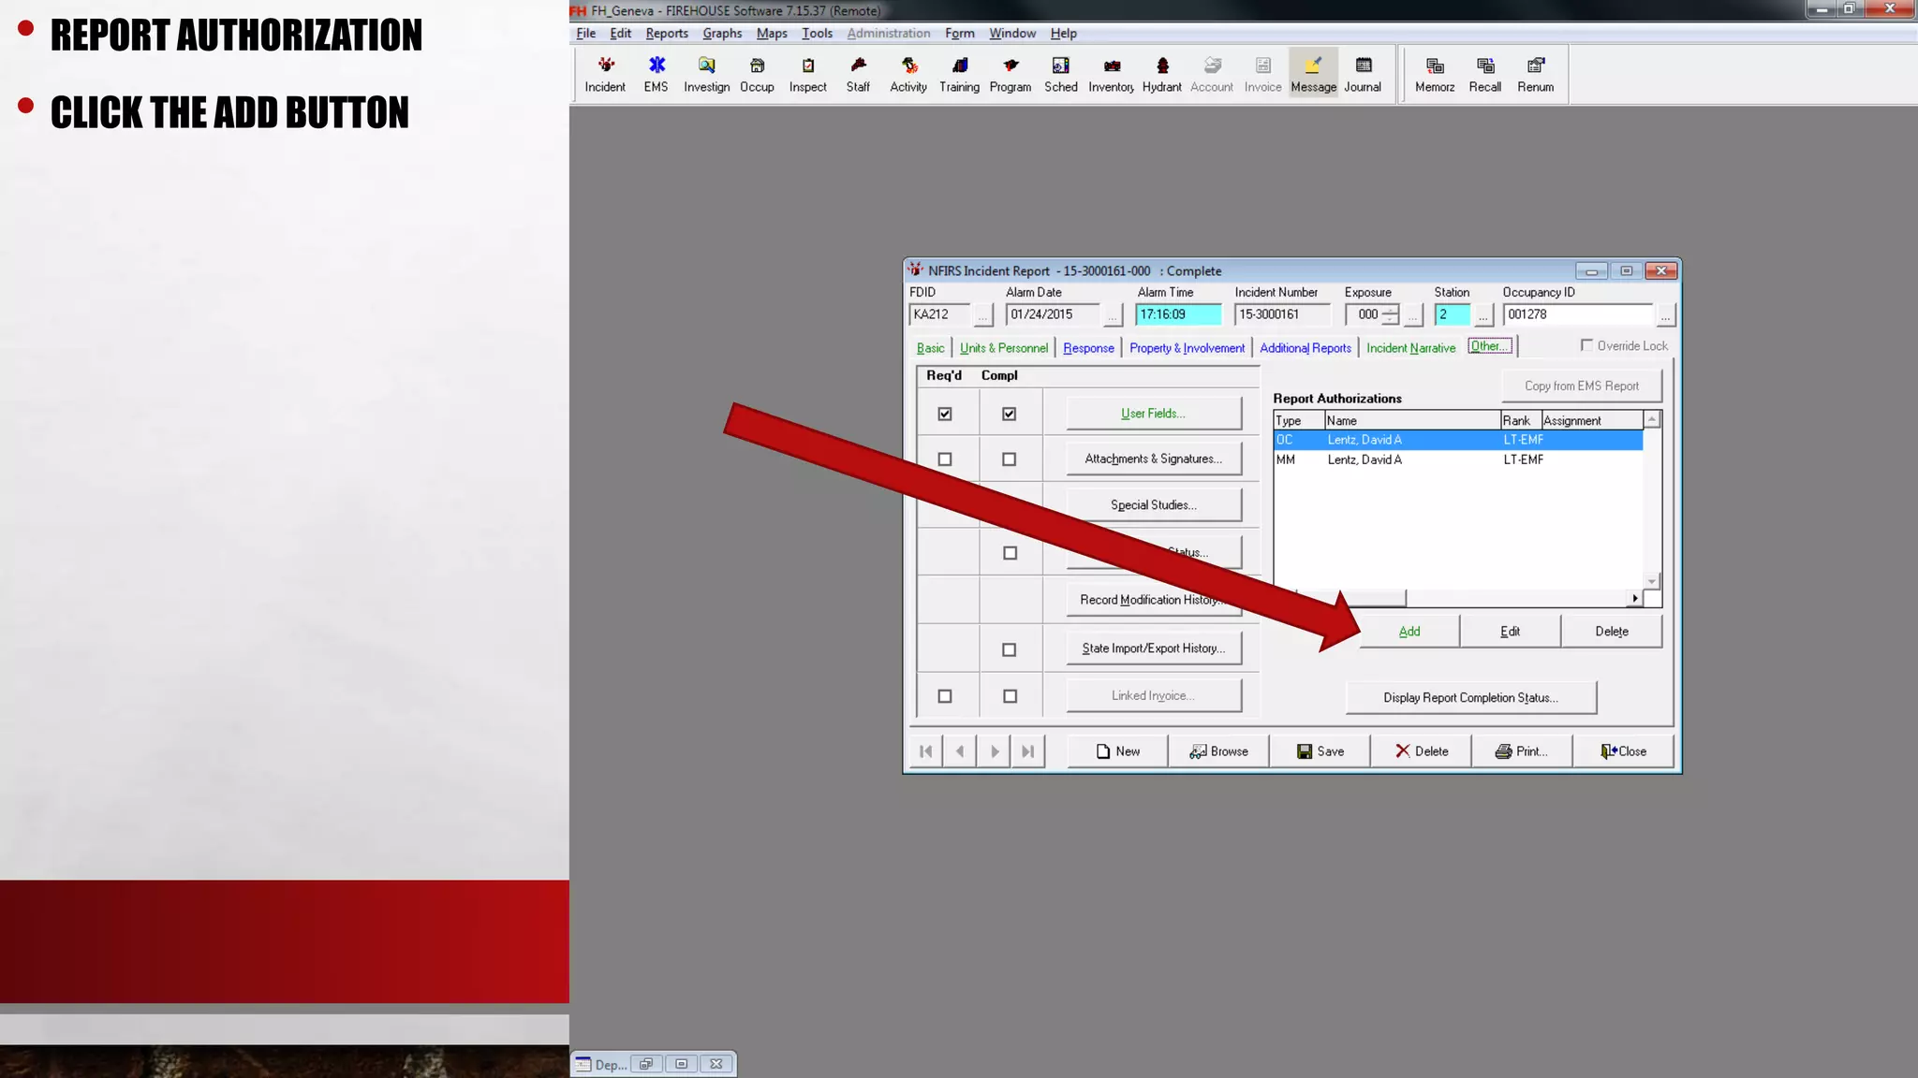Open the Reports menu
The height and width of the screenshot is (1078, 1918).
(666, 33)
